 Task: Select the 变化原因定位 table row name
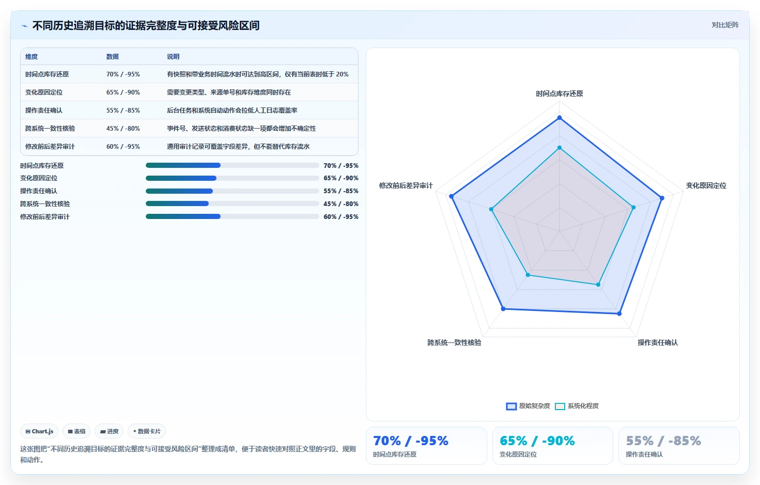pyautogui.click(x=44, y=92)
